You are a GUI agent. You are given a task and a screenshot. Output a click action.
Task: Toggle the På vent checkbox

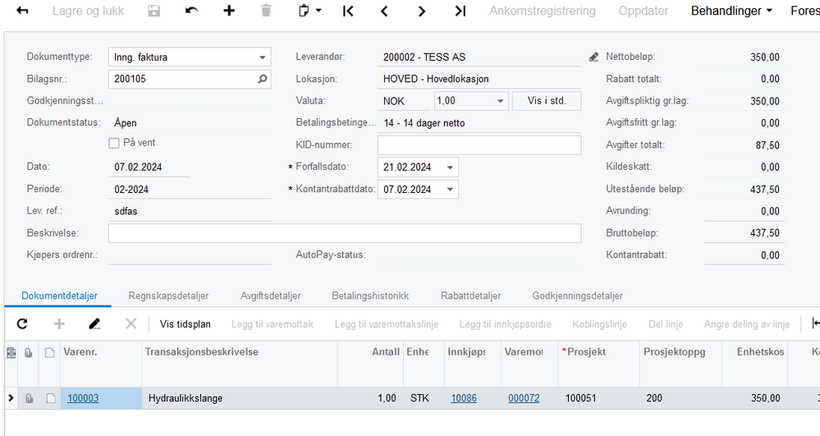[x=114, y=143]
